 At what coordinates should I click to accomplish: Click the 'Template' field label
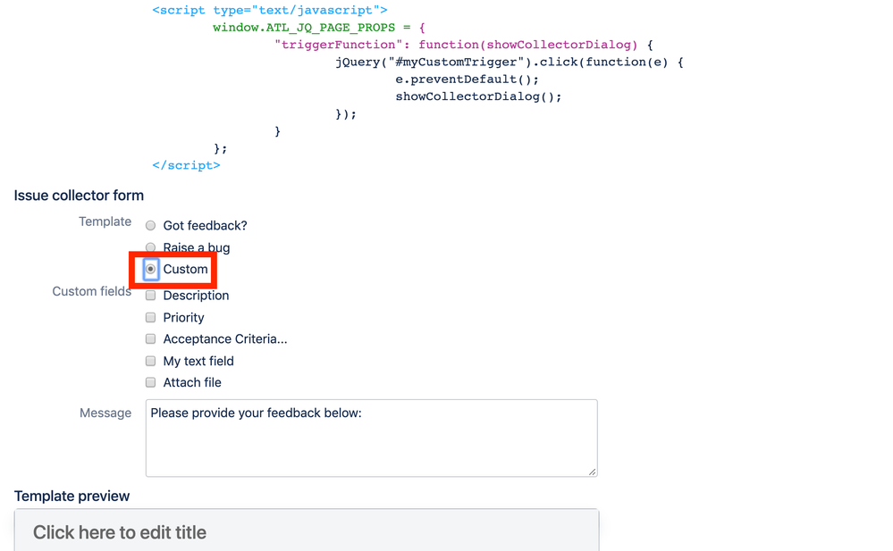pos(105,221)
